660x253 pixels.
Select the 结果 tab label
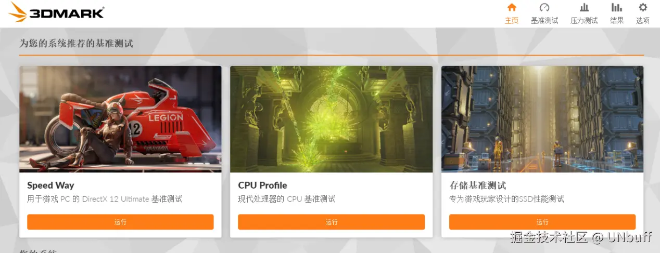(x=617, y=20)
